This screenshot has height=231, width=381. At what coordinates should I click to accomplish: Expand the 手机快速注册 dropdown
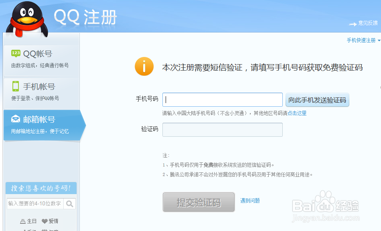[363, 41]
